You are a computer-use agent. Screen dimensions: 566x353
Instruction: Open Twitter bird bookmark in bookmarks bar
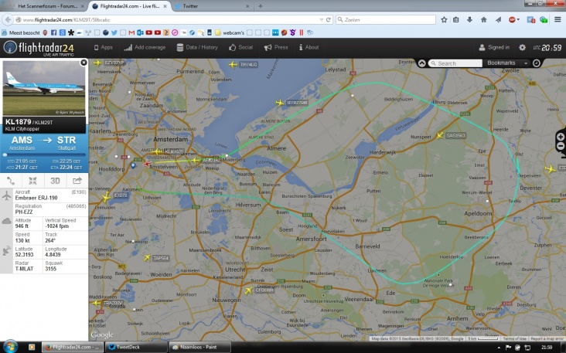click(x=114, y=32)
